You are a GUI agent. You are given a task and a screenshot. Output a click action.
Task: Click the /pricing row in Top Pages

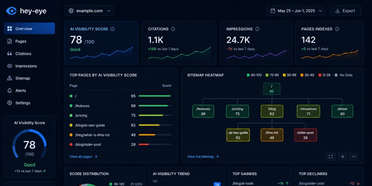(120, 116)
